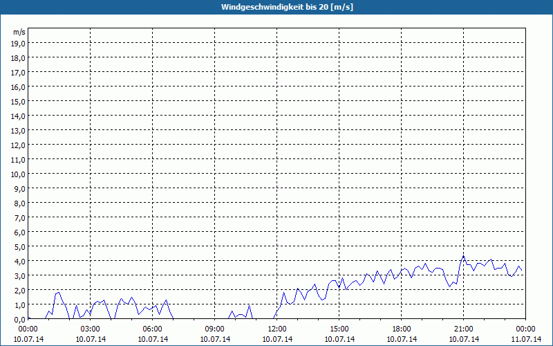Click the 3,0 y-axis label
The width and height of the screenshot is (553, 346).
19,275
